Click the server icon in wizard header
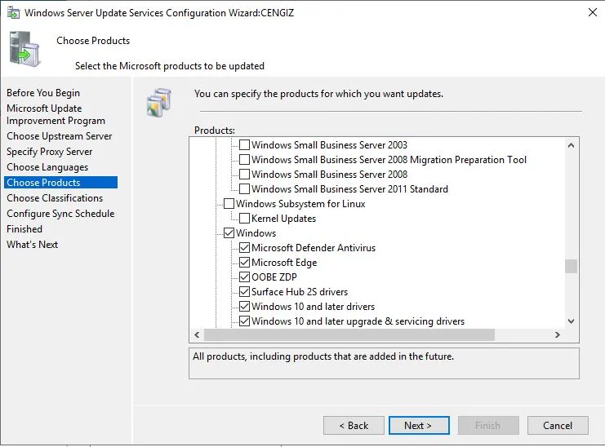605x447 pixels. [x=25, y=48]
